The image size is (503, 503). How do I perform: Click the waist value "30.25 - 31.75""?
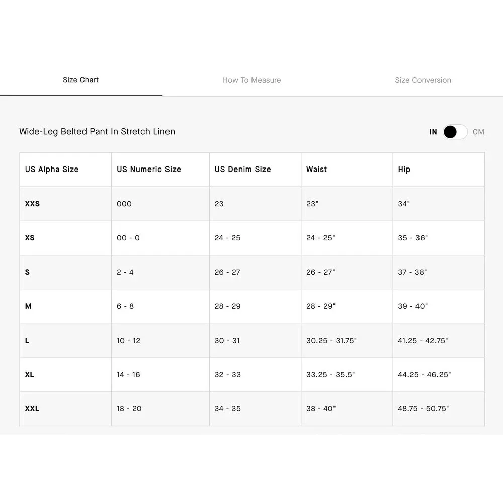coord(331,341)
